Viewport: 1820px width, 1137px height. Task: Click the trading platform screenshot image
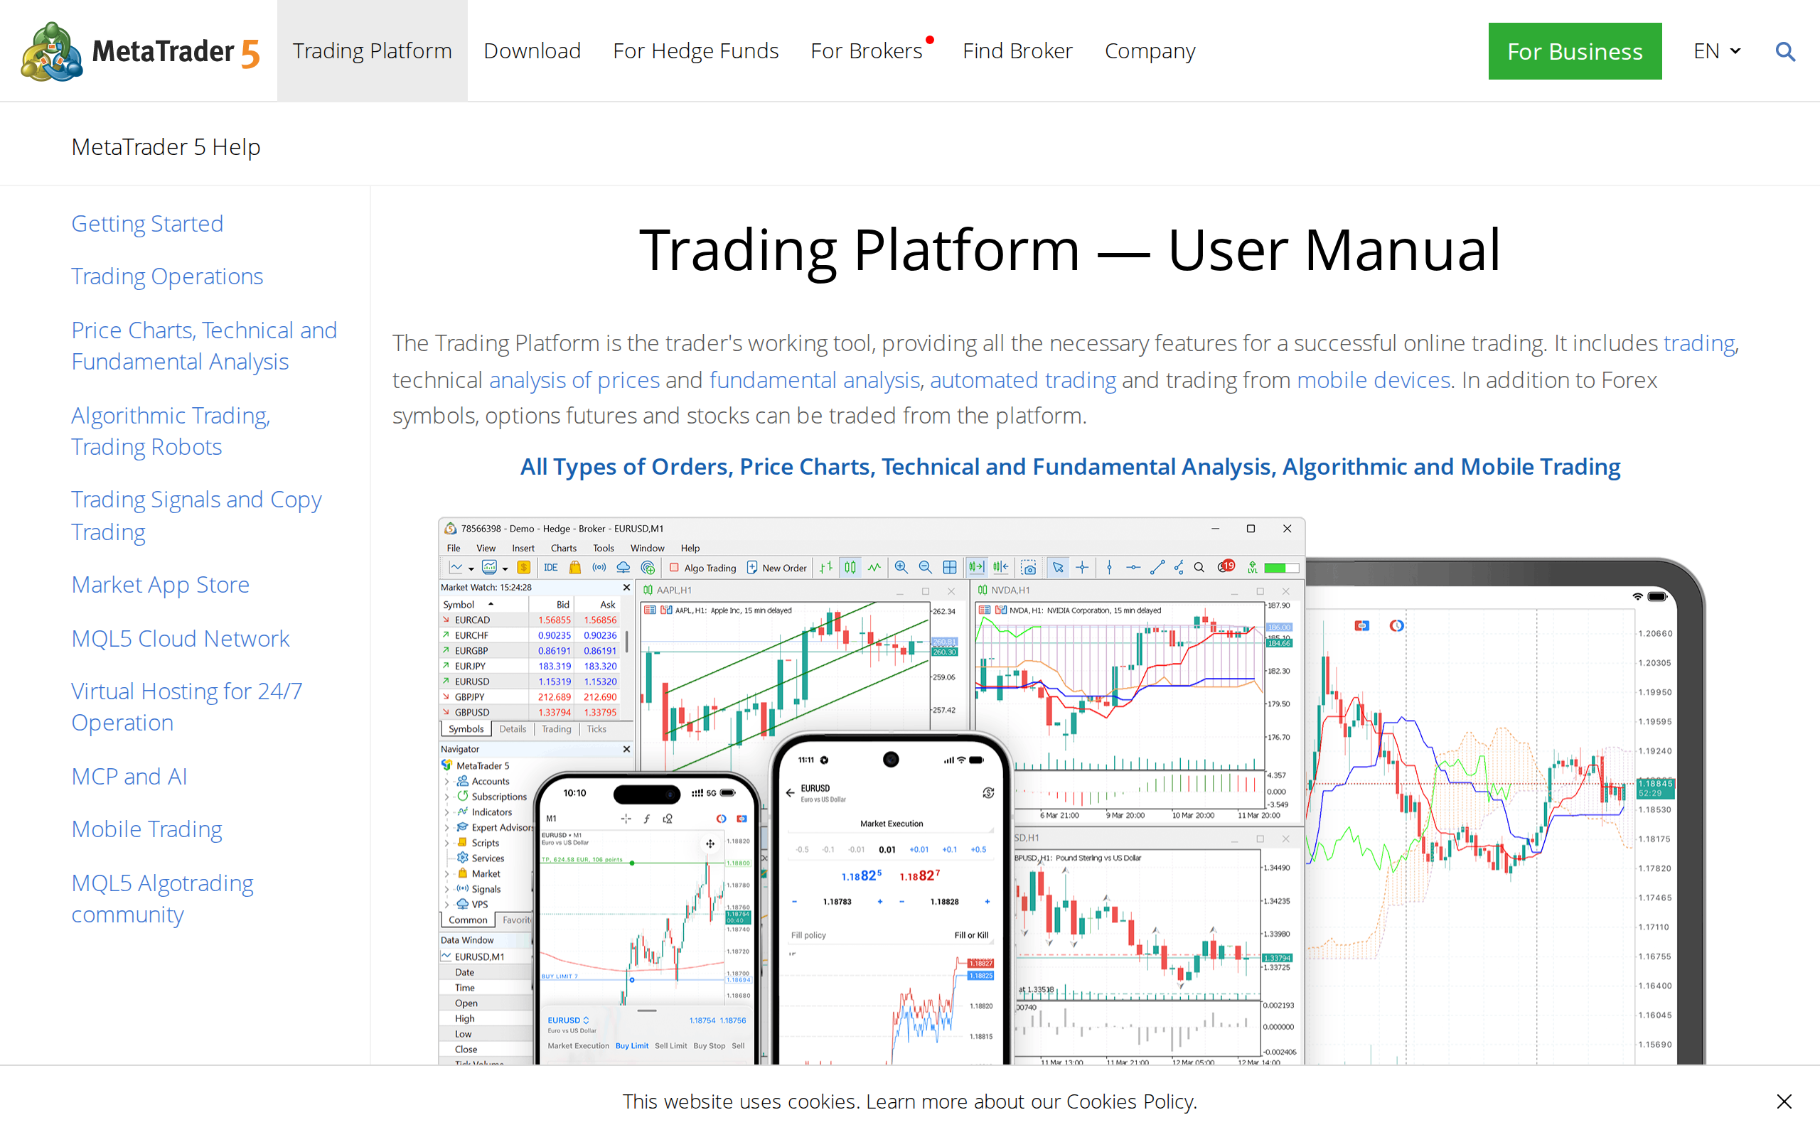click(1071, 790)
